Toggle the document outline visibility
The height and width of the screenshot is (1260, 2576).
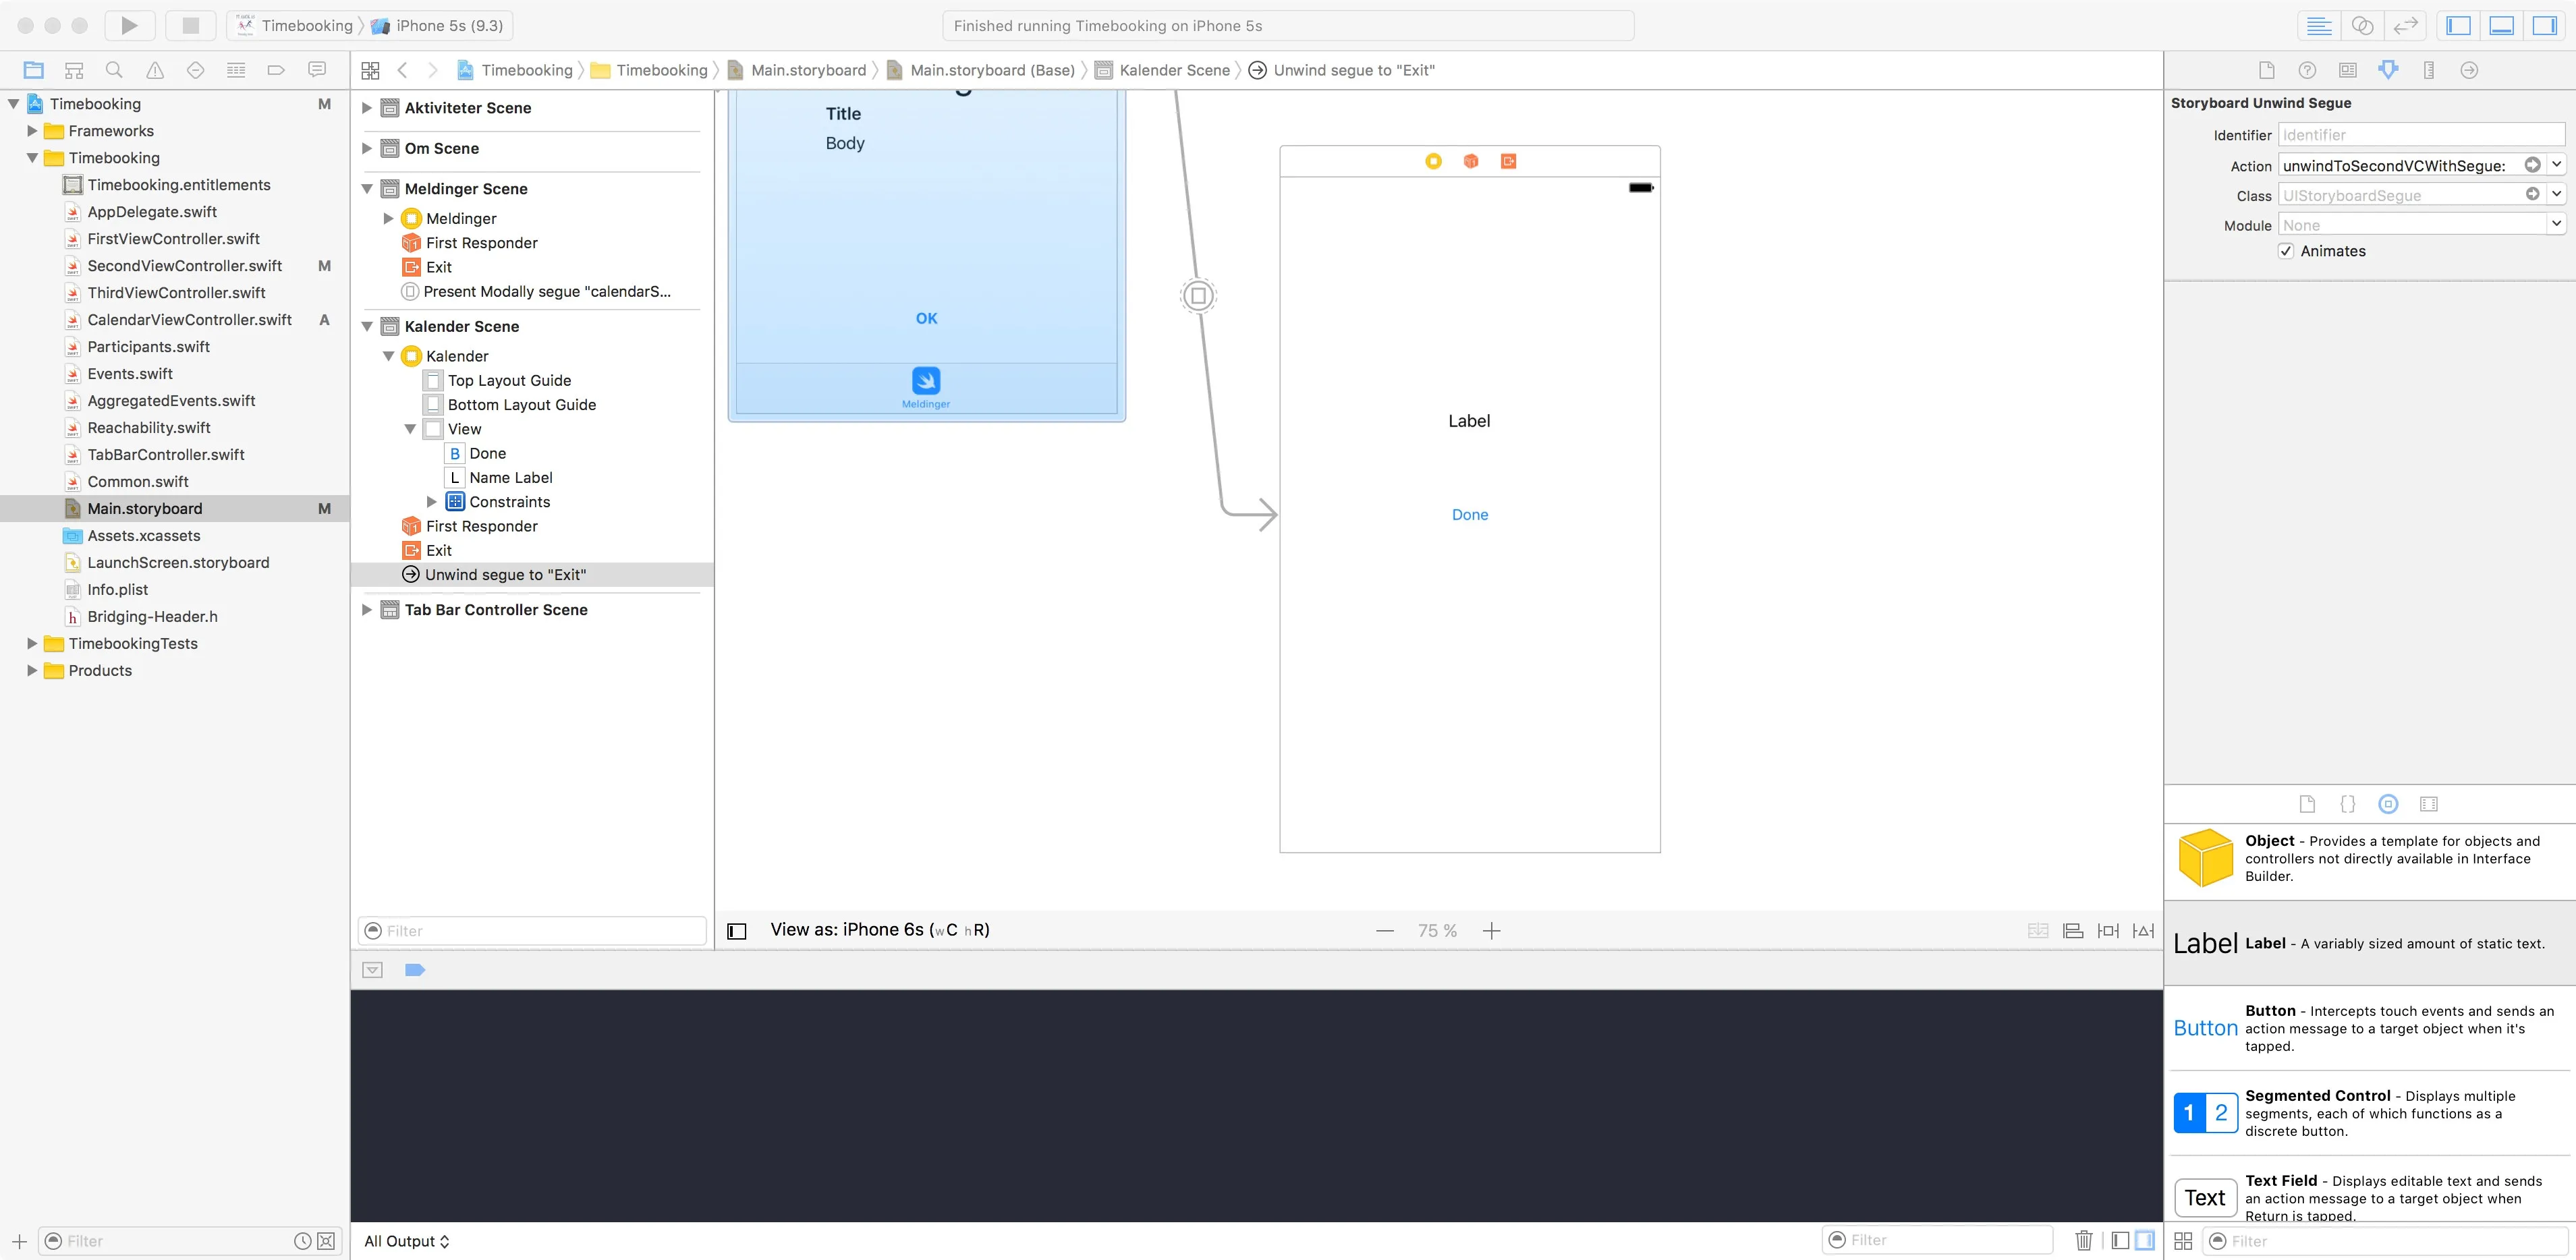click(x=737, y=931)
